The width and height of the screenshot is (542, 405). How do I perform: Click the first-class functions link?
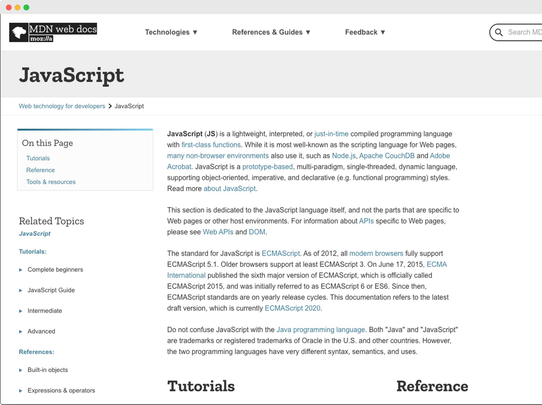pos(211,145)
